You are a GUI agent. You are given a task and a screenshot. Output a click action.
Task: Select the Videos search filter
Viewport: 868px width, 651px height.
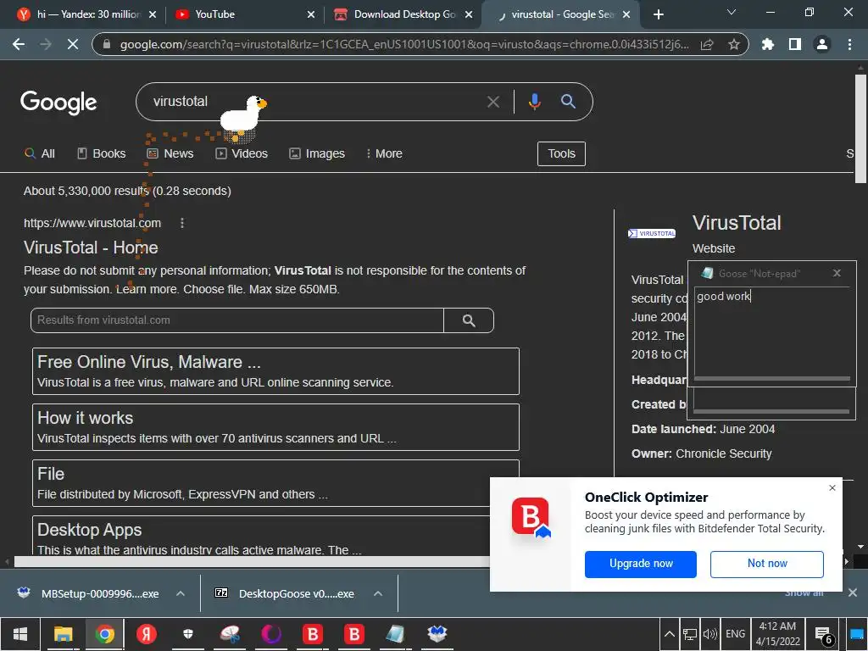[x=242, y=154]
